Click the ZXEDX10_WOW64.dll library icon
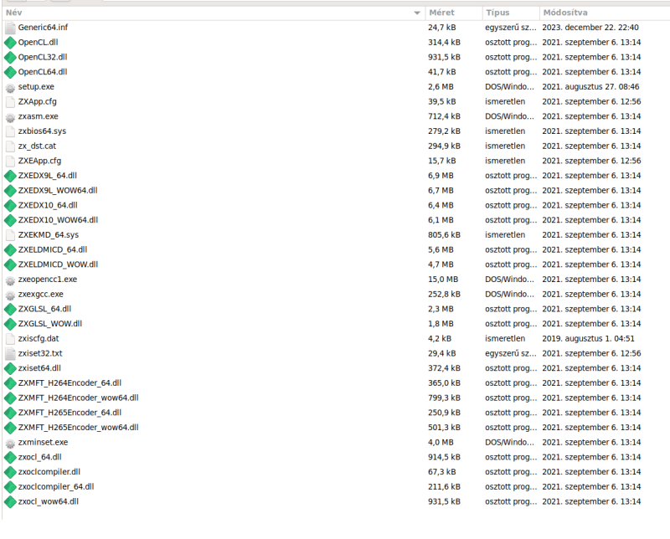 [x=10, y=220]
